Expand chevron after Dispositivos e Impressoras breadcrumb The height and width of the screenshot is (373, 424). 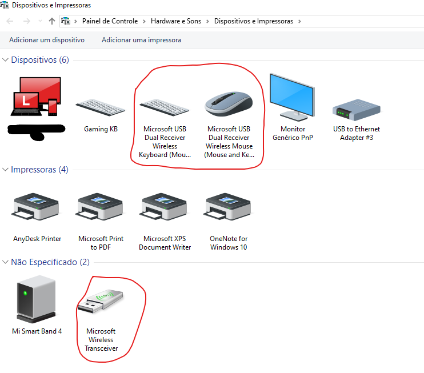pyautogui.click(x=299, y=21)
